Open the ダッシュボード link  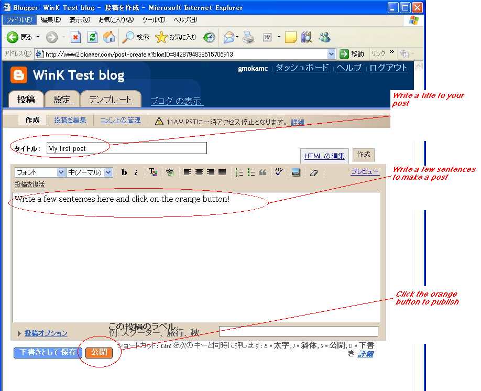(x=302, y=67)
